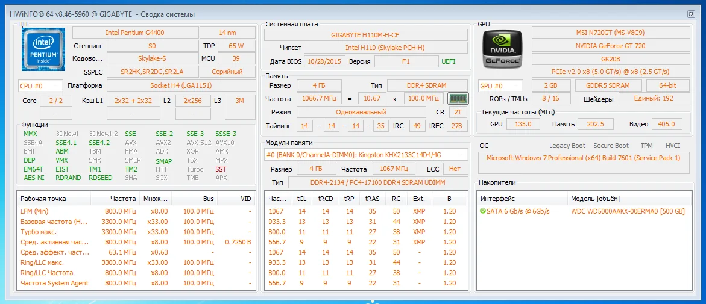Click the Одноканальный memory mode field
The width and height of the screenshot is (706, 304).
360,112
